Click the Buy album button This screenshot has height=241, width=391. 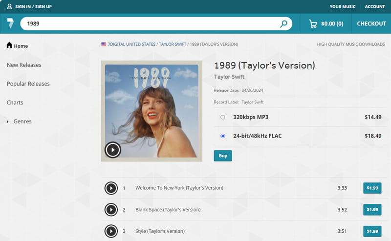[223, 156]
